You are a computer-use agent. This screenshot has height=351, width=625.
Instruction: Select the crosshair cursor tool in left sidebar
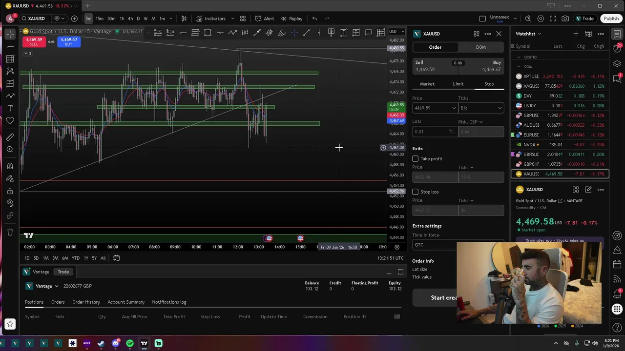pos(10,34)
